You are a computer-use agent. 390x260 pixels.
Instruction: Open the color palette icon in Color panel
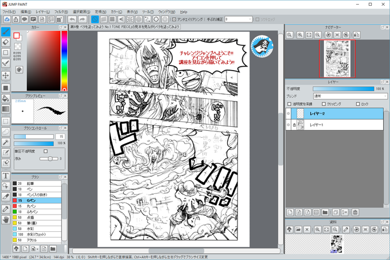click(19, 69)
